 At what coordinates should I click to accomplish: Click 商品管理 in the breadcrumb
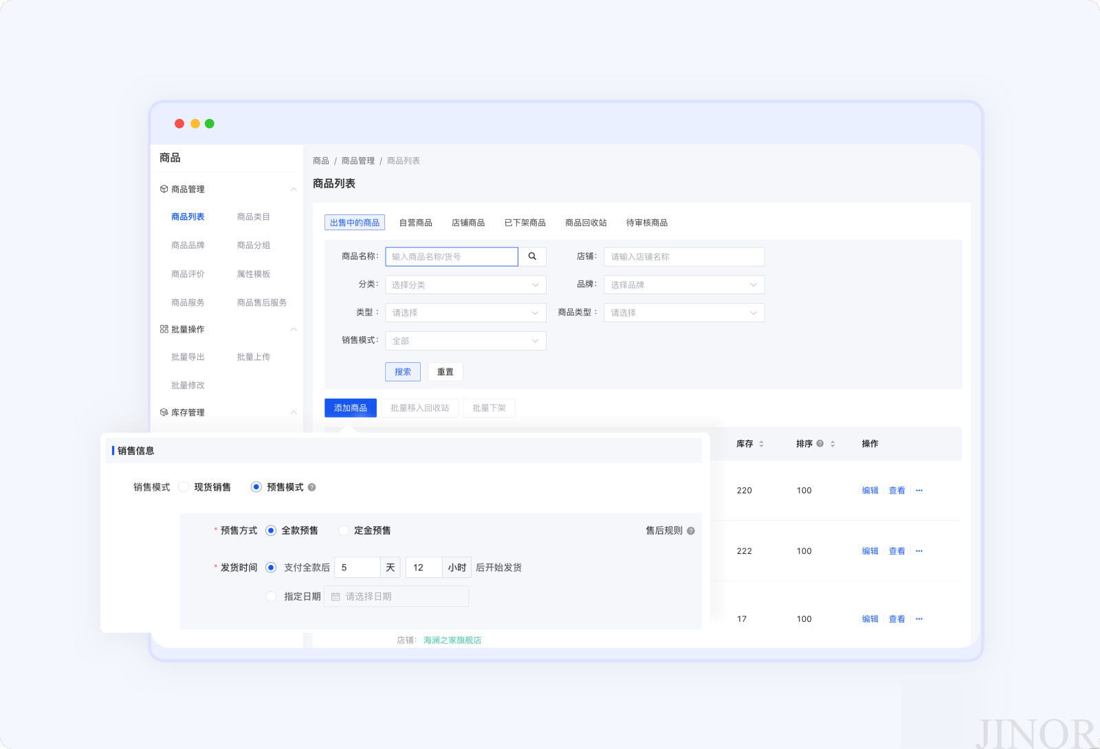click(x=358, y=161)
